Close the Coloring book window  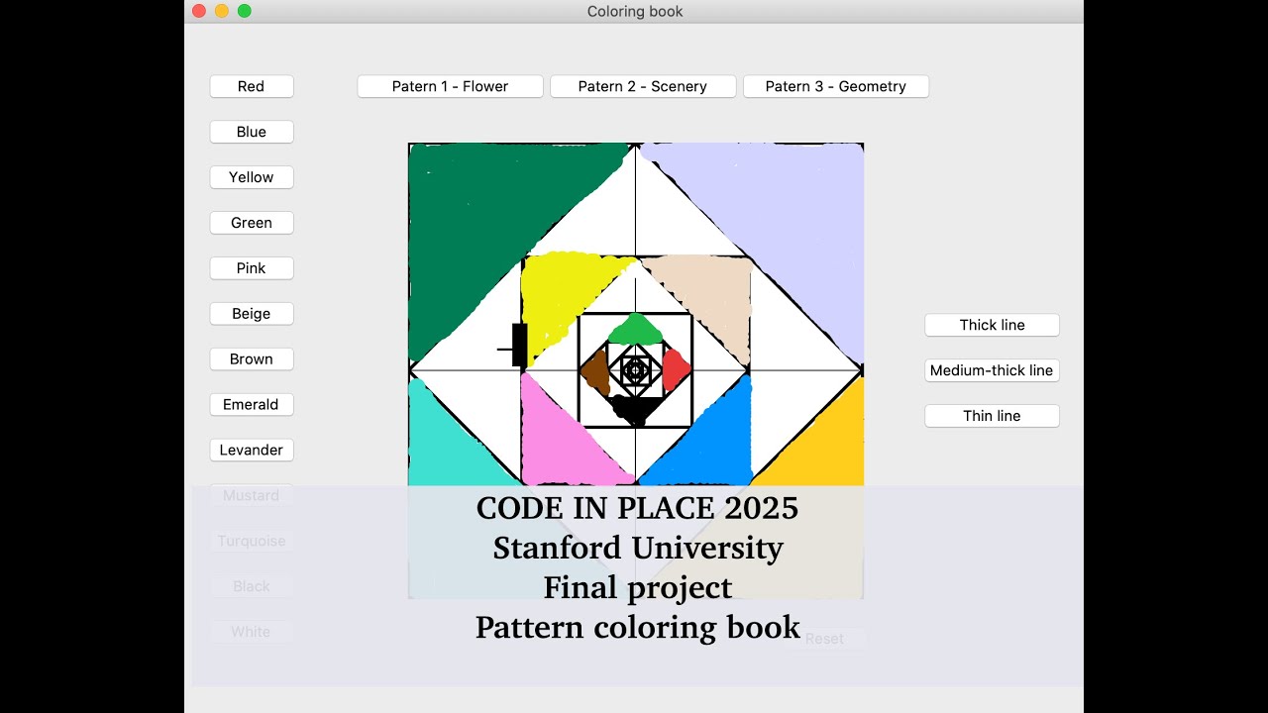[x=199, y=11]
